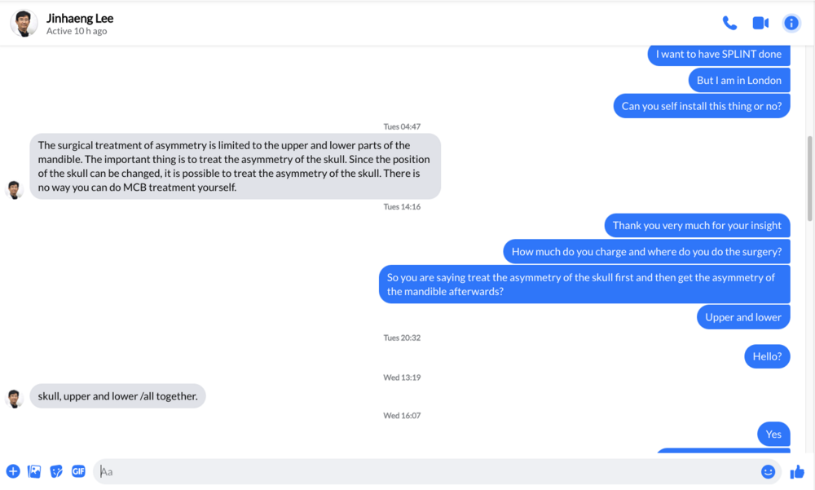
Task: Select the 'Upper and lower' sent bubble
Action: coord(743,317)
